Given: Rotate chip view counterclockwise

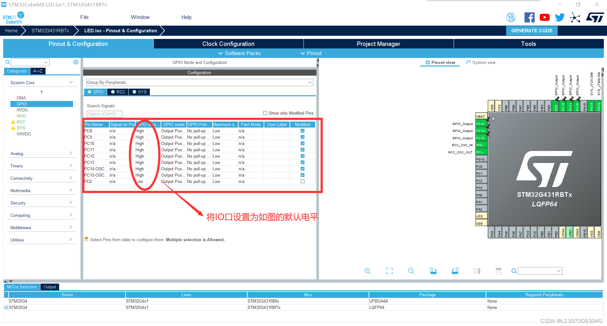Looking at the screenshot, I should [455, 271].
